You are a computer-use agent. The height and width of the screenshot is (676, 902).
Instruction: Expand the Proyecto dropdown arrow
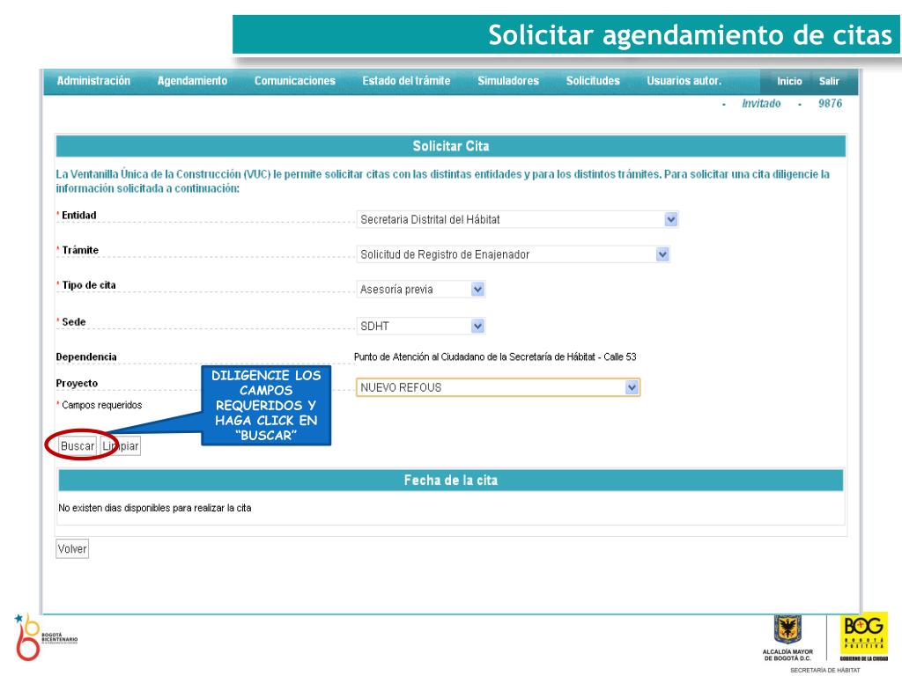click(632, 388)
